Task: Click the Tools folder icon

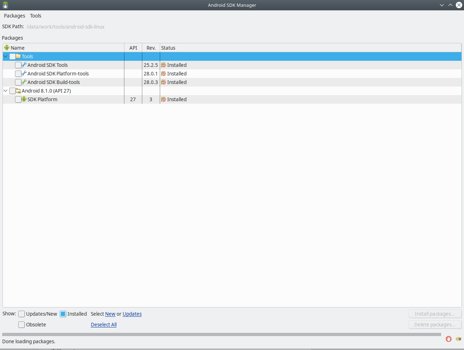Action: [x=18, y=56]
